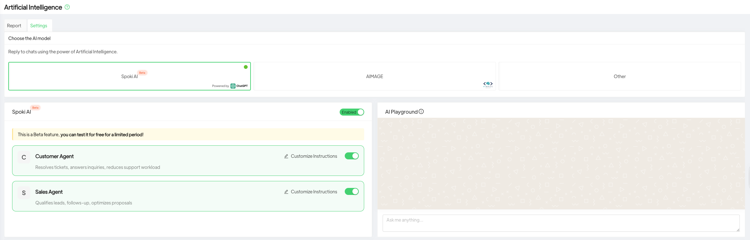Image resolution: width=750 pixels, height=240 pixels.
Task: Click the Beta feature notice banner
Action: 188,134
